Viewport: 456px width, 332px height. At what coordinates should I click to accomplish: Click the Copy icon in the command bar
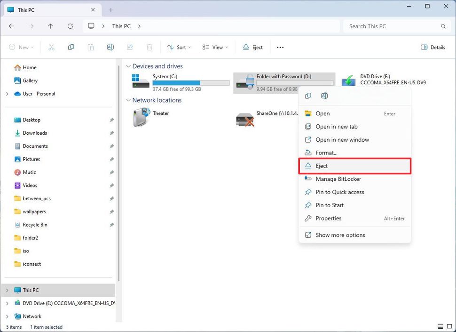tap(71, 47)
